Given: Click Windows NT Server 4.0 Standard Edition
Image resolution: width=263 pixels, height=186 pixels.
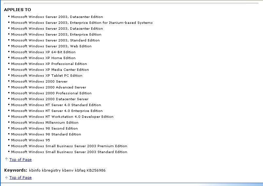Looking at the screenshot, I should (56, 105).
